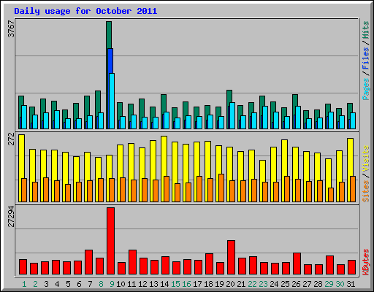Click the red 'KBytes' legend label
Screen dimensions: 374x292
(x=366, y=262)
